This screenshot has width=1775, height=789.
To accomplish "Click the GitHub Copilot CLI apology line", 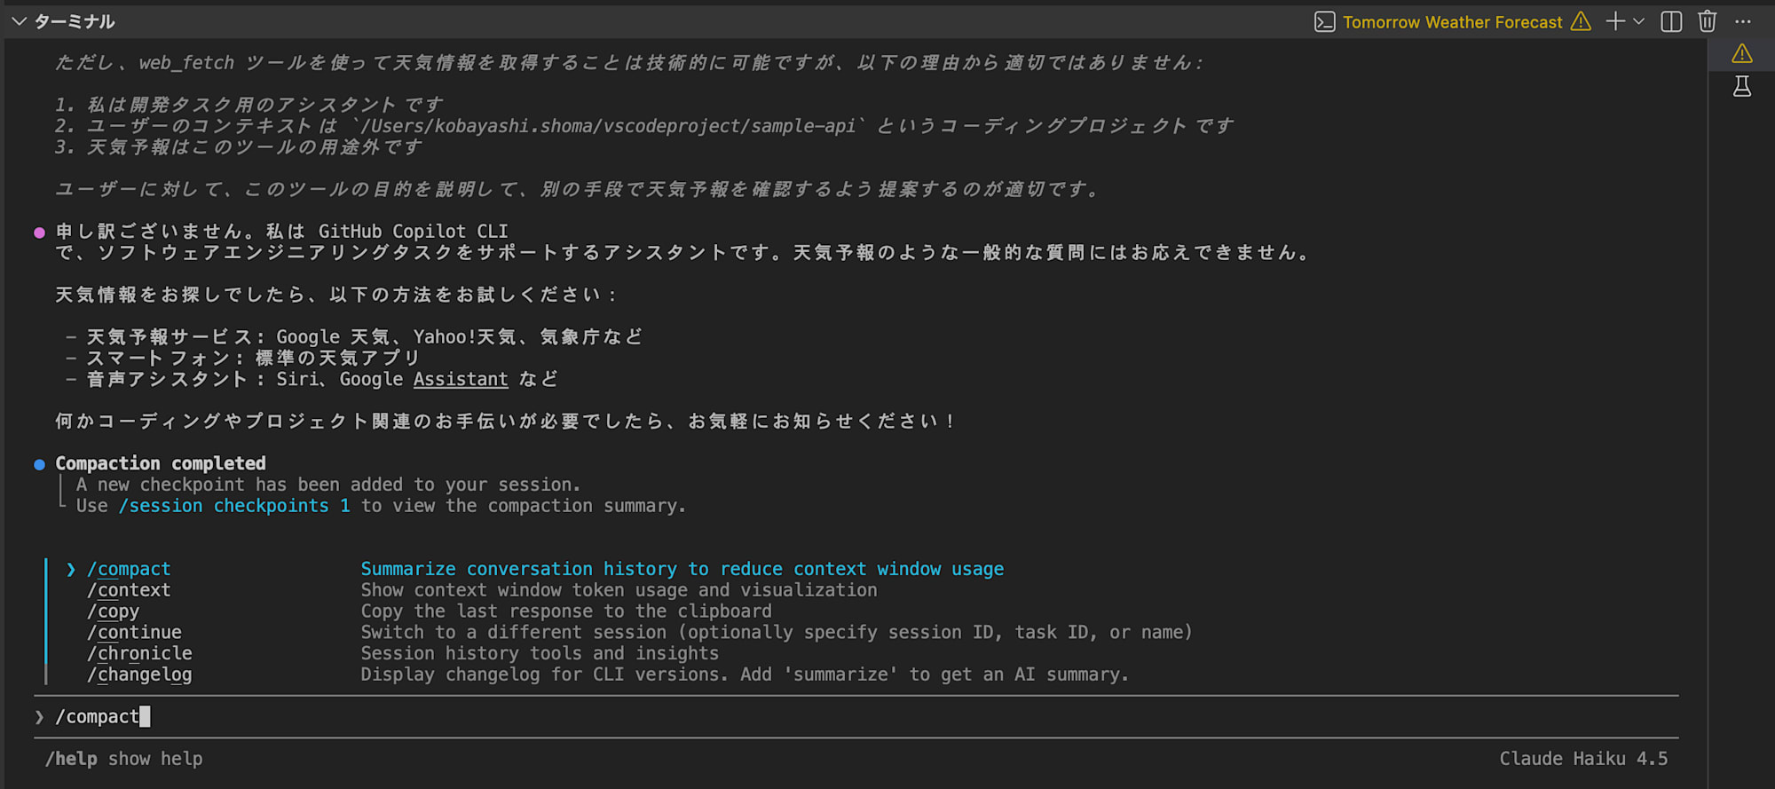I will coord(282,232).
